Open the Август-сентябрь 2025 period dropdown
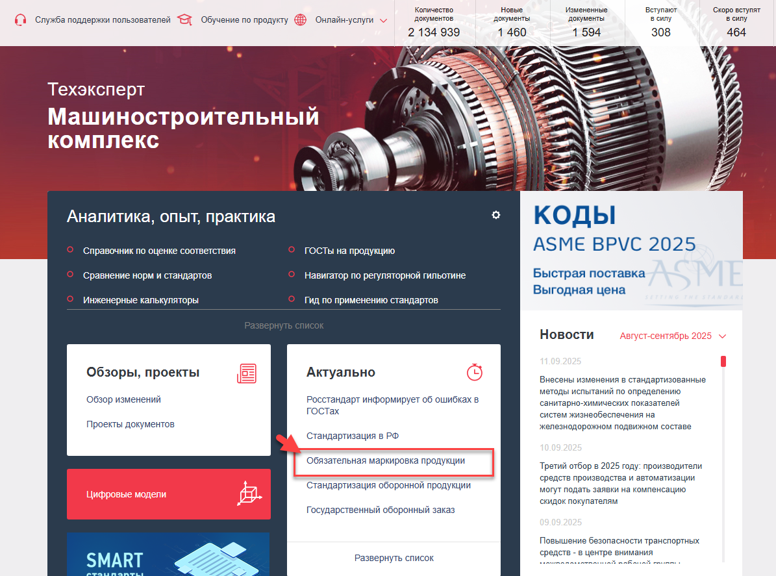The image size is (776, 576). (x=673, y=336)
